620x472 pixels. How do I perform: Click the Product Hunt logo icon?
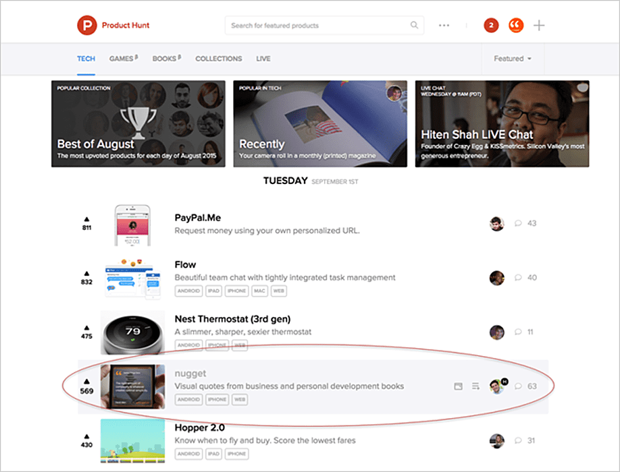coord(87,25)
